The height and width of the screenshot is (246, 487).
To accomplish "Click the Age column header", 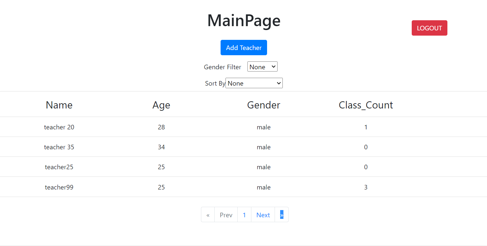I will click(161, 105).
